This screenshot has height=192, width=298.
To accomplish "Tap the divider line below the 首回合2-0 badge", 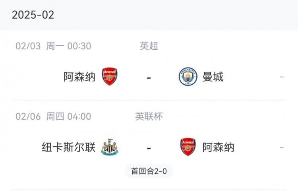I will click(x=149, y=190).
